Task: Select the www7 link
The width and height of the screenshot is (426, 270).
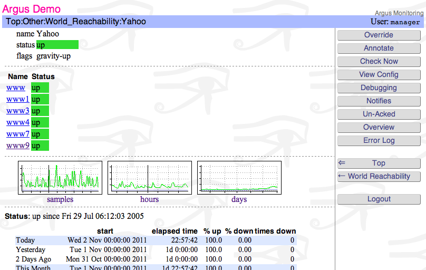Action: pos(17,134)
